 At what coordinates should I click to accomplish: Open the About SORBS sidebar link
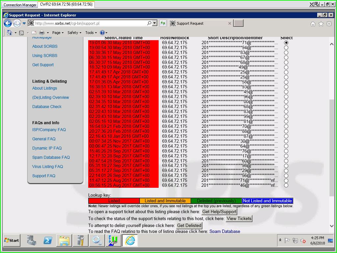coord(45,46)
